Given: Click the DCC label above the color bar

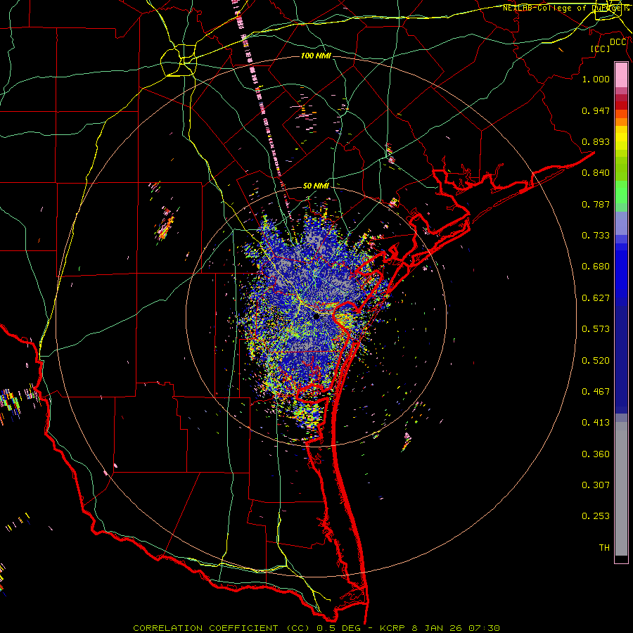Looking at the screenshot, I should (618, 42).
